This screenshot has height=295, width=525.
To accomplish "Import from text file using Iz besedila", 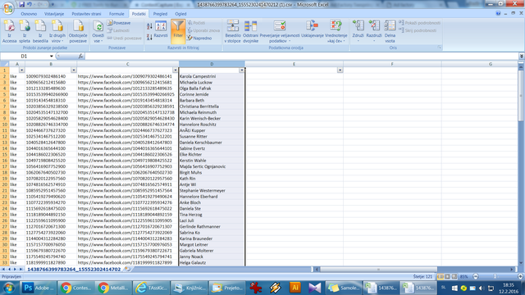I will 40,31.
